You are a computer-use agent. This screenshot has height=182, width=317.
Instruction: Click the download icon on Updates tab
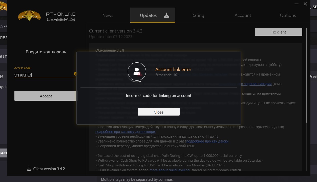point(166,15)
